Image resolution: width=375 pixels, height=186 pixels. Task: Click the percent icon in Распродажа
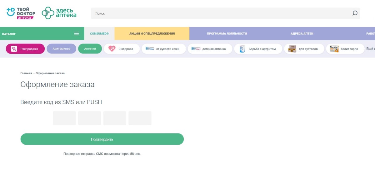(x=14, y=49)
